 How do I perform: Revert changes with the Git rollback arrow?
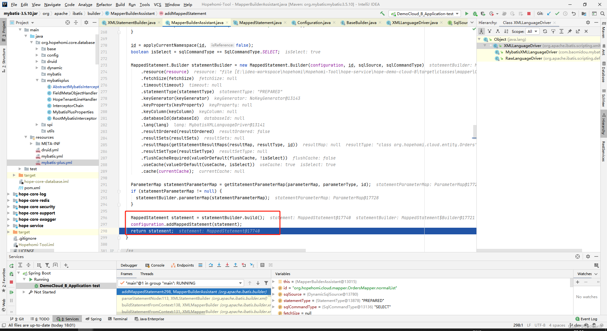(x=573, y=14)
